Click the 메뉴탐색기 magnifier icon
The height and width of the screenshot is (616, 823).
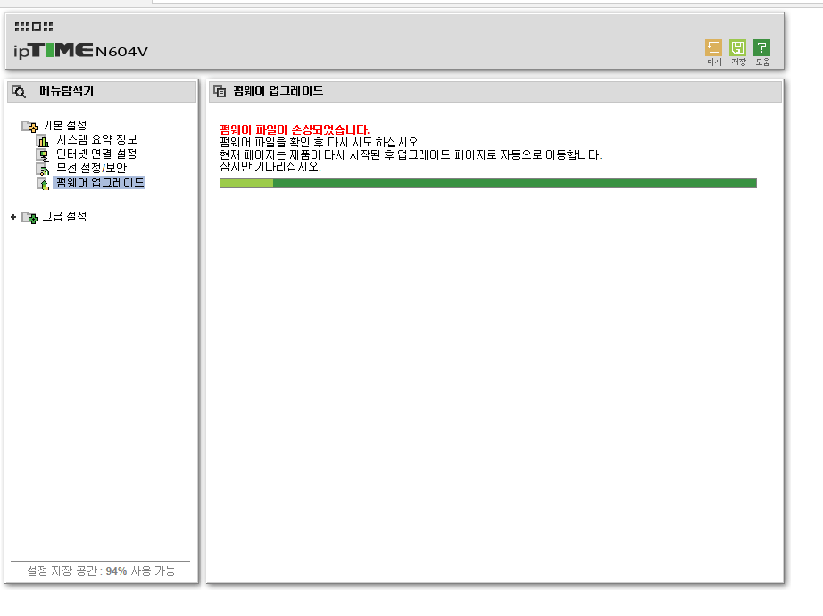click(19, 91)
